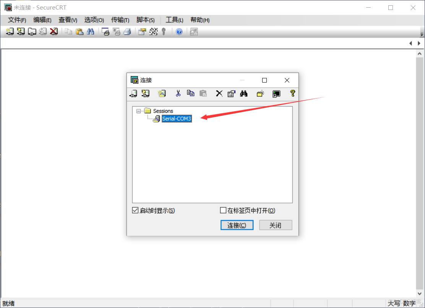Click the Find binoculars icon in the dialog

tap(244, 94)
